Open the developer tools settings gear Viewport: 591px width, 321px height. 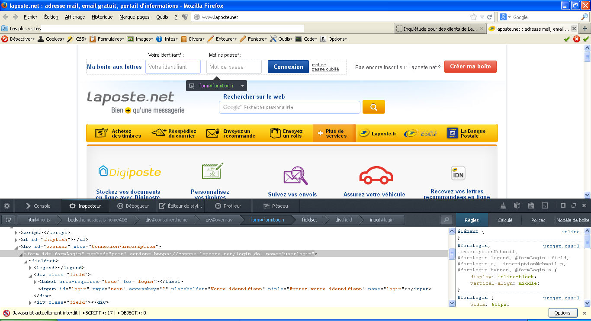(7, 206)
